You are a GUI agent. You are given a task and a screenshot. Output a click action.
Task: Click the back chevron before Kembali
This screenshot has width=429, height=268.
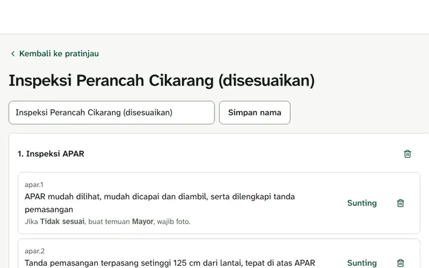[x=13, y=53]
